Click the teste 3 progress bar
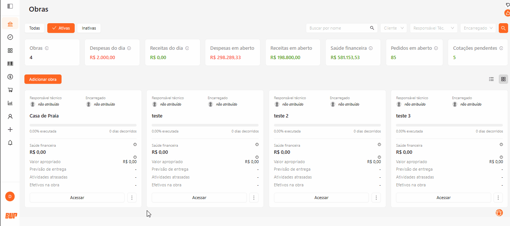 [x=450, y=125]
